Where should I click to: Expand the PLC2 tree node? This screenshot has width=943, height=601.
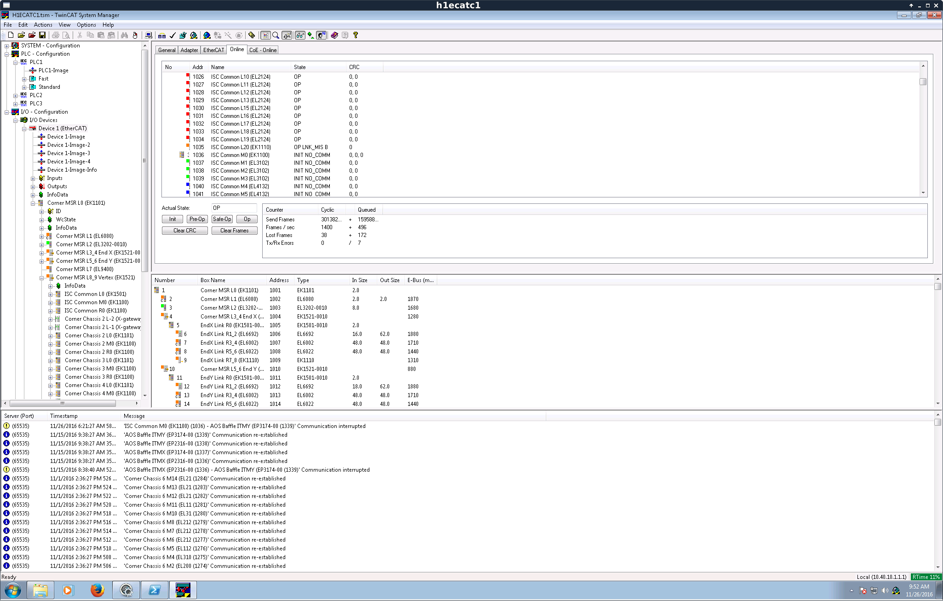tap(15, 95)
